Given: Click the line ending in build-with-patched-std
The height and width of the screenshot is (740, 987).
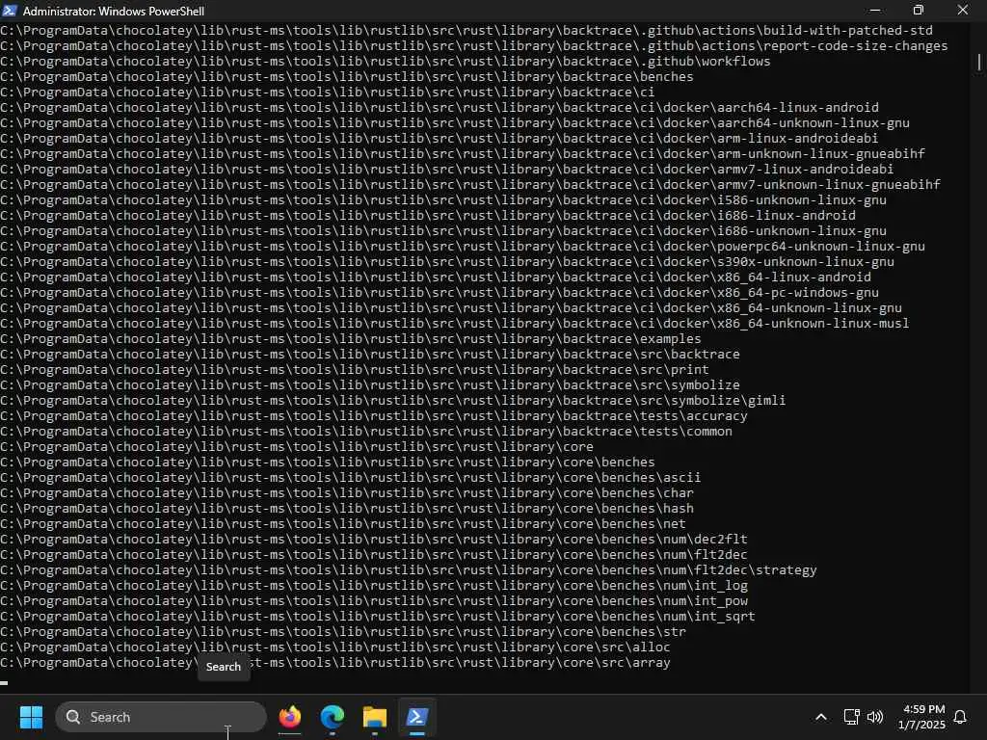Looking at the screenshot, I should point(467,30).
